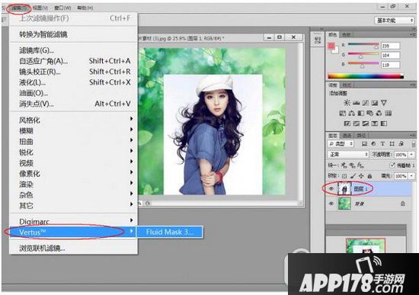The image size is (419, 295).
Task: Filter layers by shape layers icon
Action: (392, 144)
